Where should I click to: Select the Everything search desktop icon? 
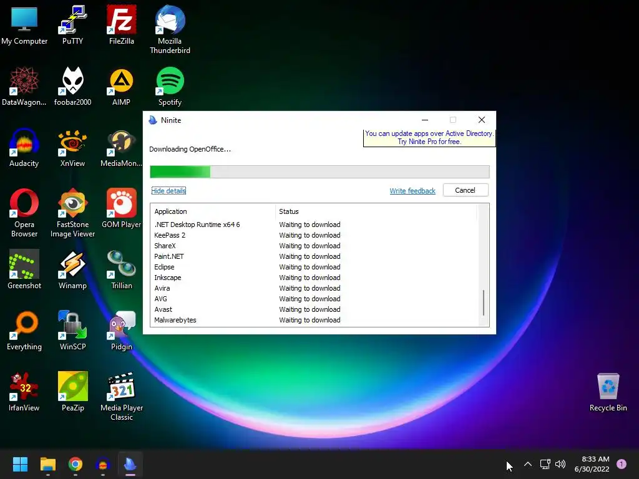pos(24,331)
